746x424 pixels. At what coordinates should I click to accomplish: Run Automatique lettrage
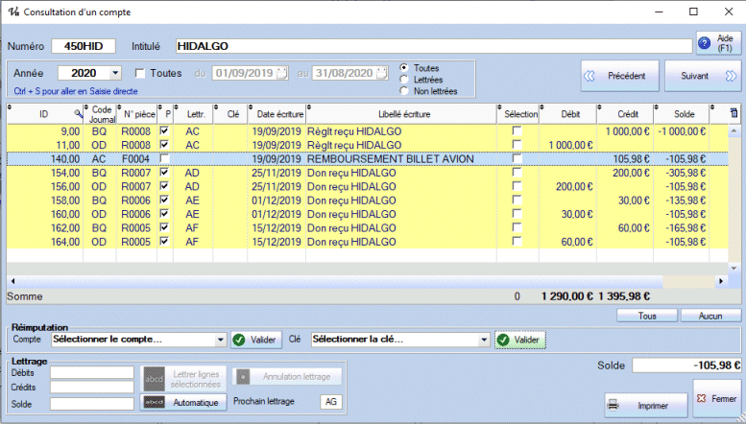point(184,403)
